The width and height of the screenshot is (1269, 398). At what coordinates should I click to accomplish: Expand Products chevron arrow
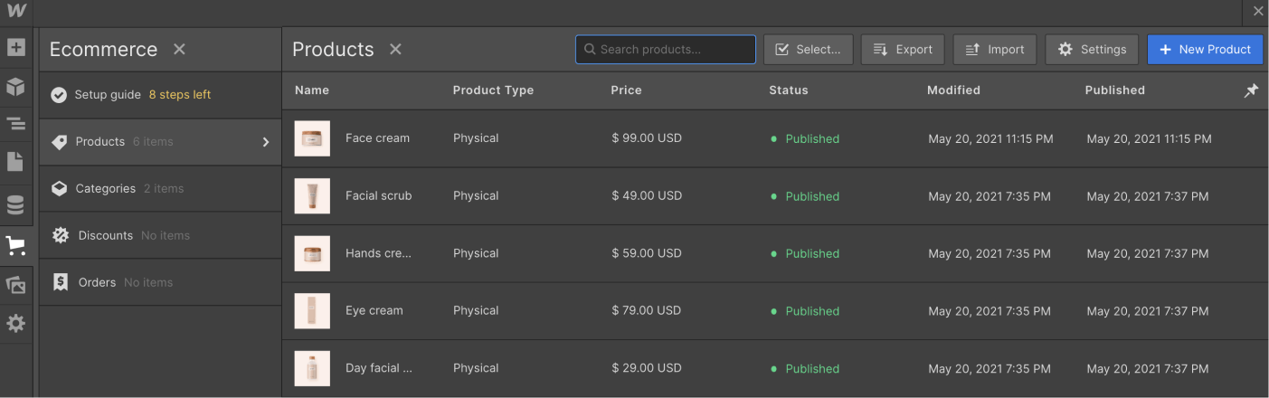pyautogui.click(x=266, y=142)
